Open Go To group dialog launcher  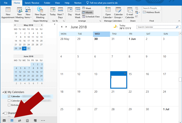coord(64,21)
